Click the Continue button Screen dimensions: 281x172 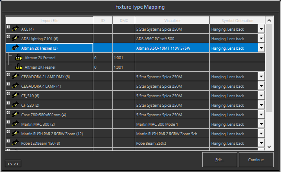[256, 159]
